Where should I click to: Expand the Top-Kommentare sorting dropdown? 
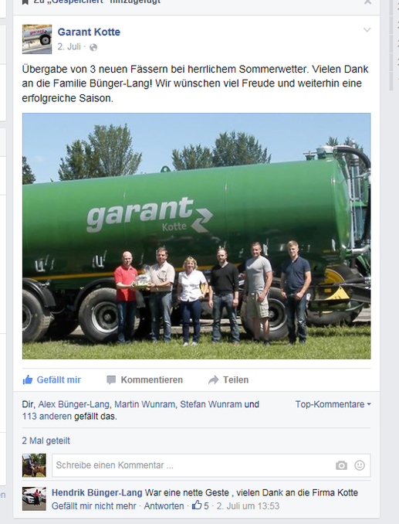tap(333, 404)
